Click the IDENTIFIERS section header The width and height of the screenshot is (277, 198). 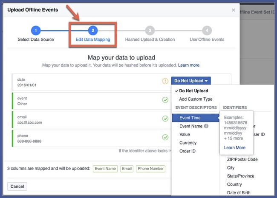[235, 107]
